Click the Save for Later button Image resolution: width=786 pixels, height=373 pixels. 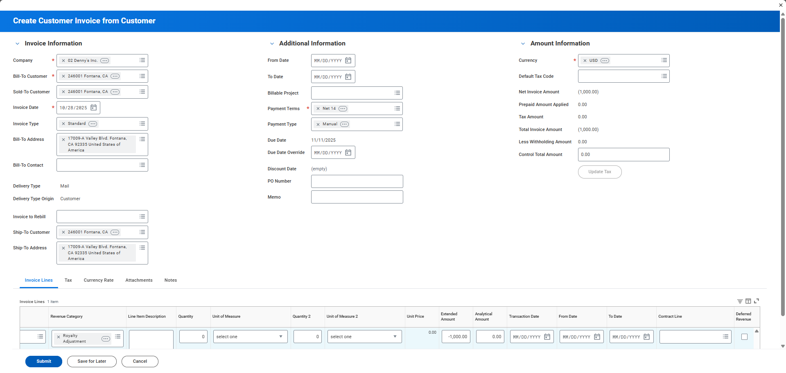[92, 362]
